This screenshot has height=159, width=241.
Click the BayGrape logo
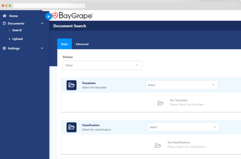click(73, 15)
